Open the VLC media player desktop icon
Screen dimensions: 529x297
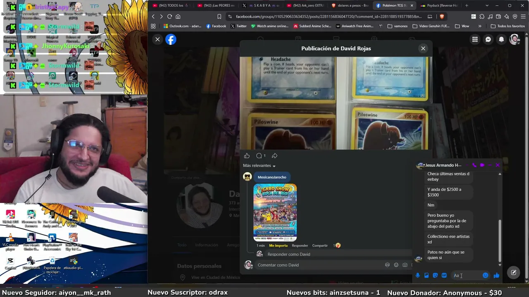tap(10, 242)
